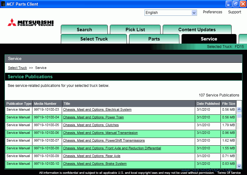
Task: Click the 3/1/2010 date in Rear Axle row
Action: point(203,156)
